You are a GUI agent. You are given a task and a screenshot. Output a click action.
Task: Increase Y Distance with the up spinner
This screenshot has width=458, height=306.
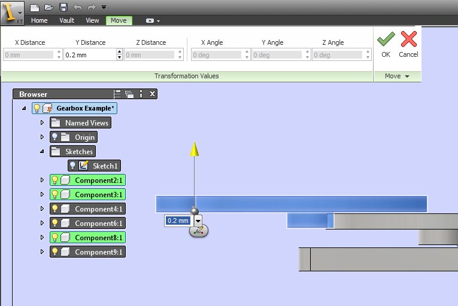tap(119, 52)
